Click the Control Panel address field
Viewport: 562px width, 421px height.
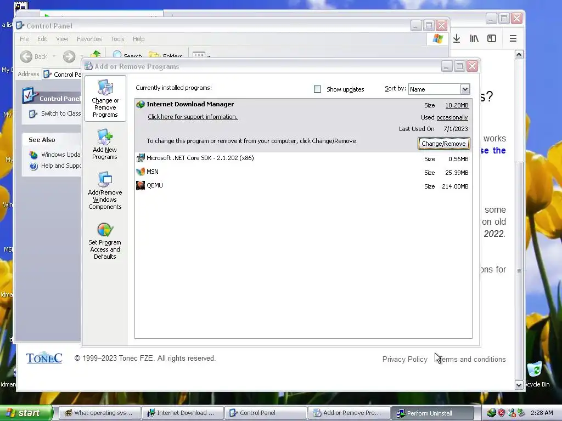(61, 75)
